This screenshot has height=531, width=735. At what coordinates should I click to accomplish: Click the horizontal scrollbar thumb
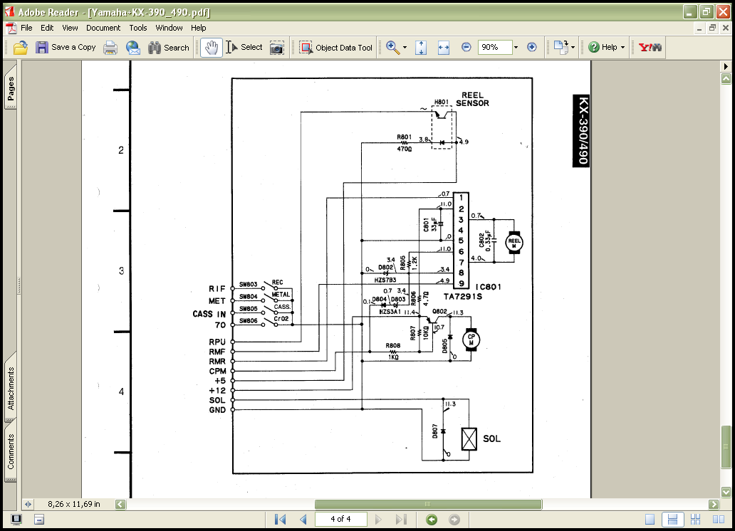click(x=428, y=504)
